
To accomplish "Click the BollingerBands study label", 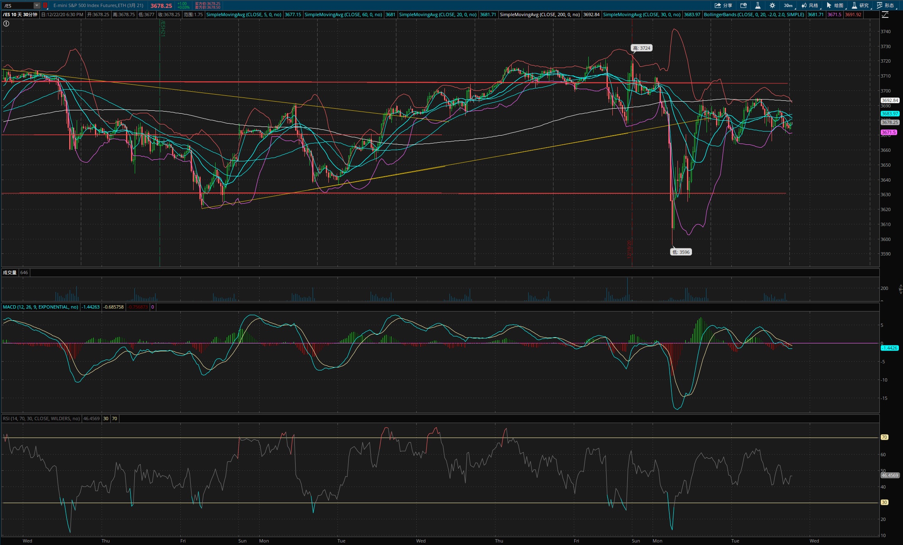I will pyautogui.click(x=754, y=15).
